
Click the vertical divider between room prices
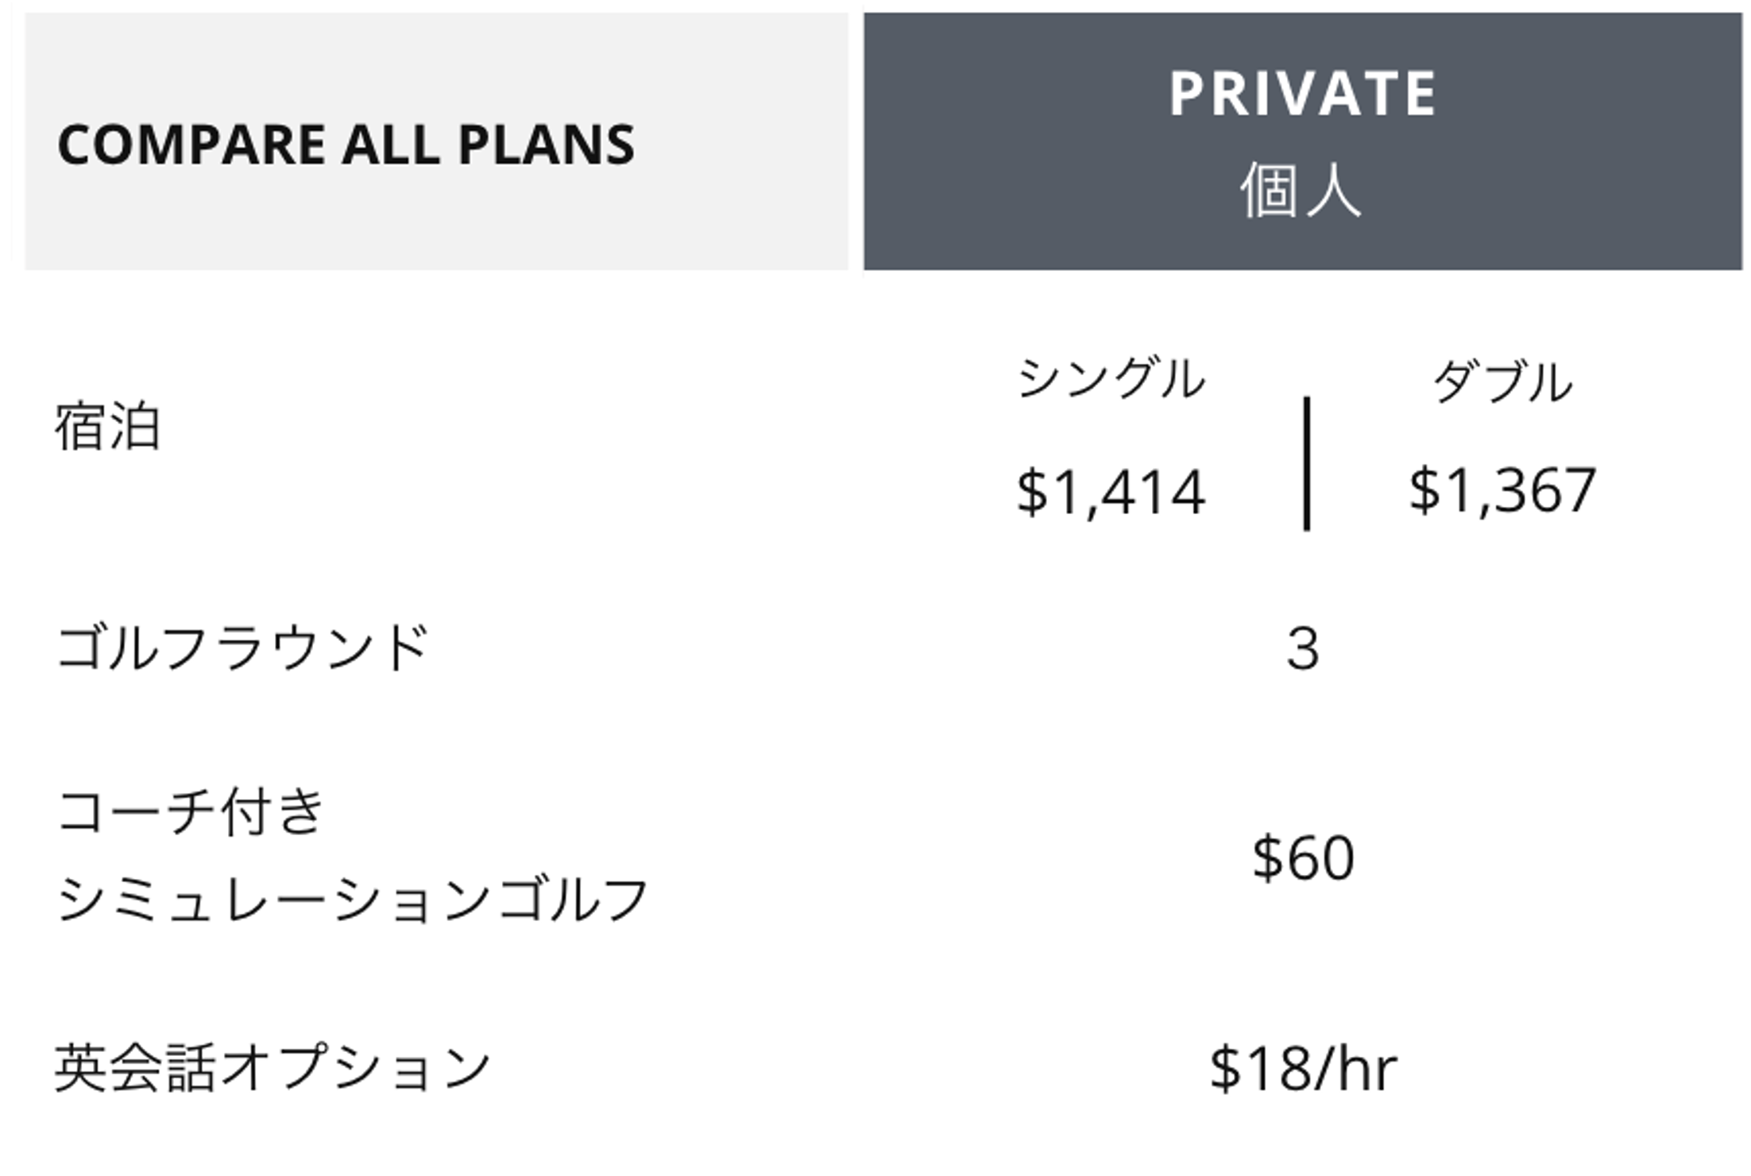point(1307,463)
